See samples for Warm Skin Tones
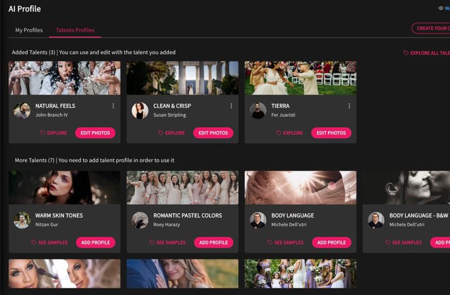 click(50, 242)
